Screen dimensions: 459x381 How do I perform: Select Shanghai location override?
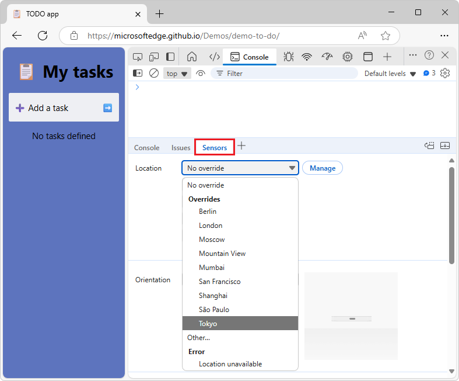click(x=240, y=296)
